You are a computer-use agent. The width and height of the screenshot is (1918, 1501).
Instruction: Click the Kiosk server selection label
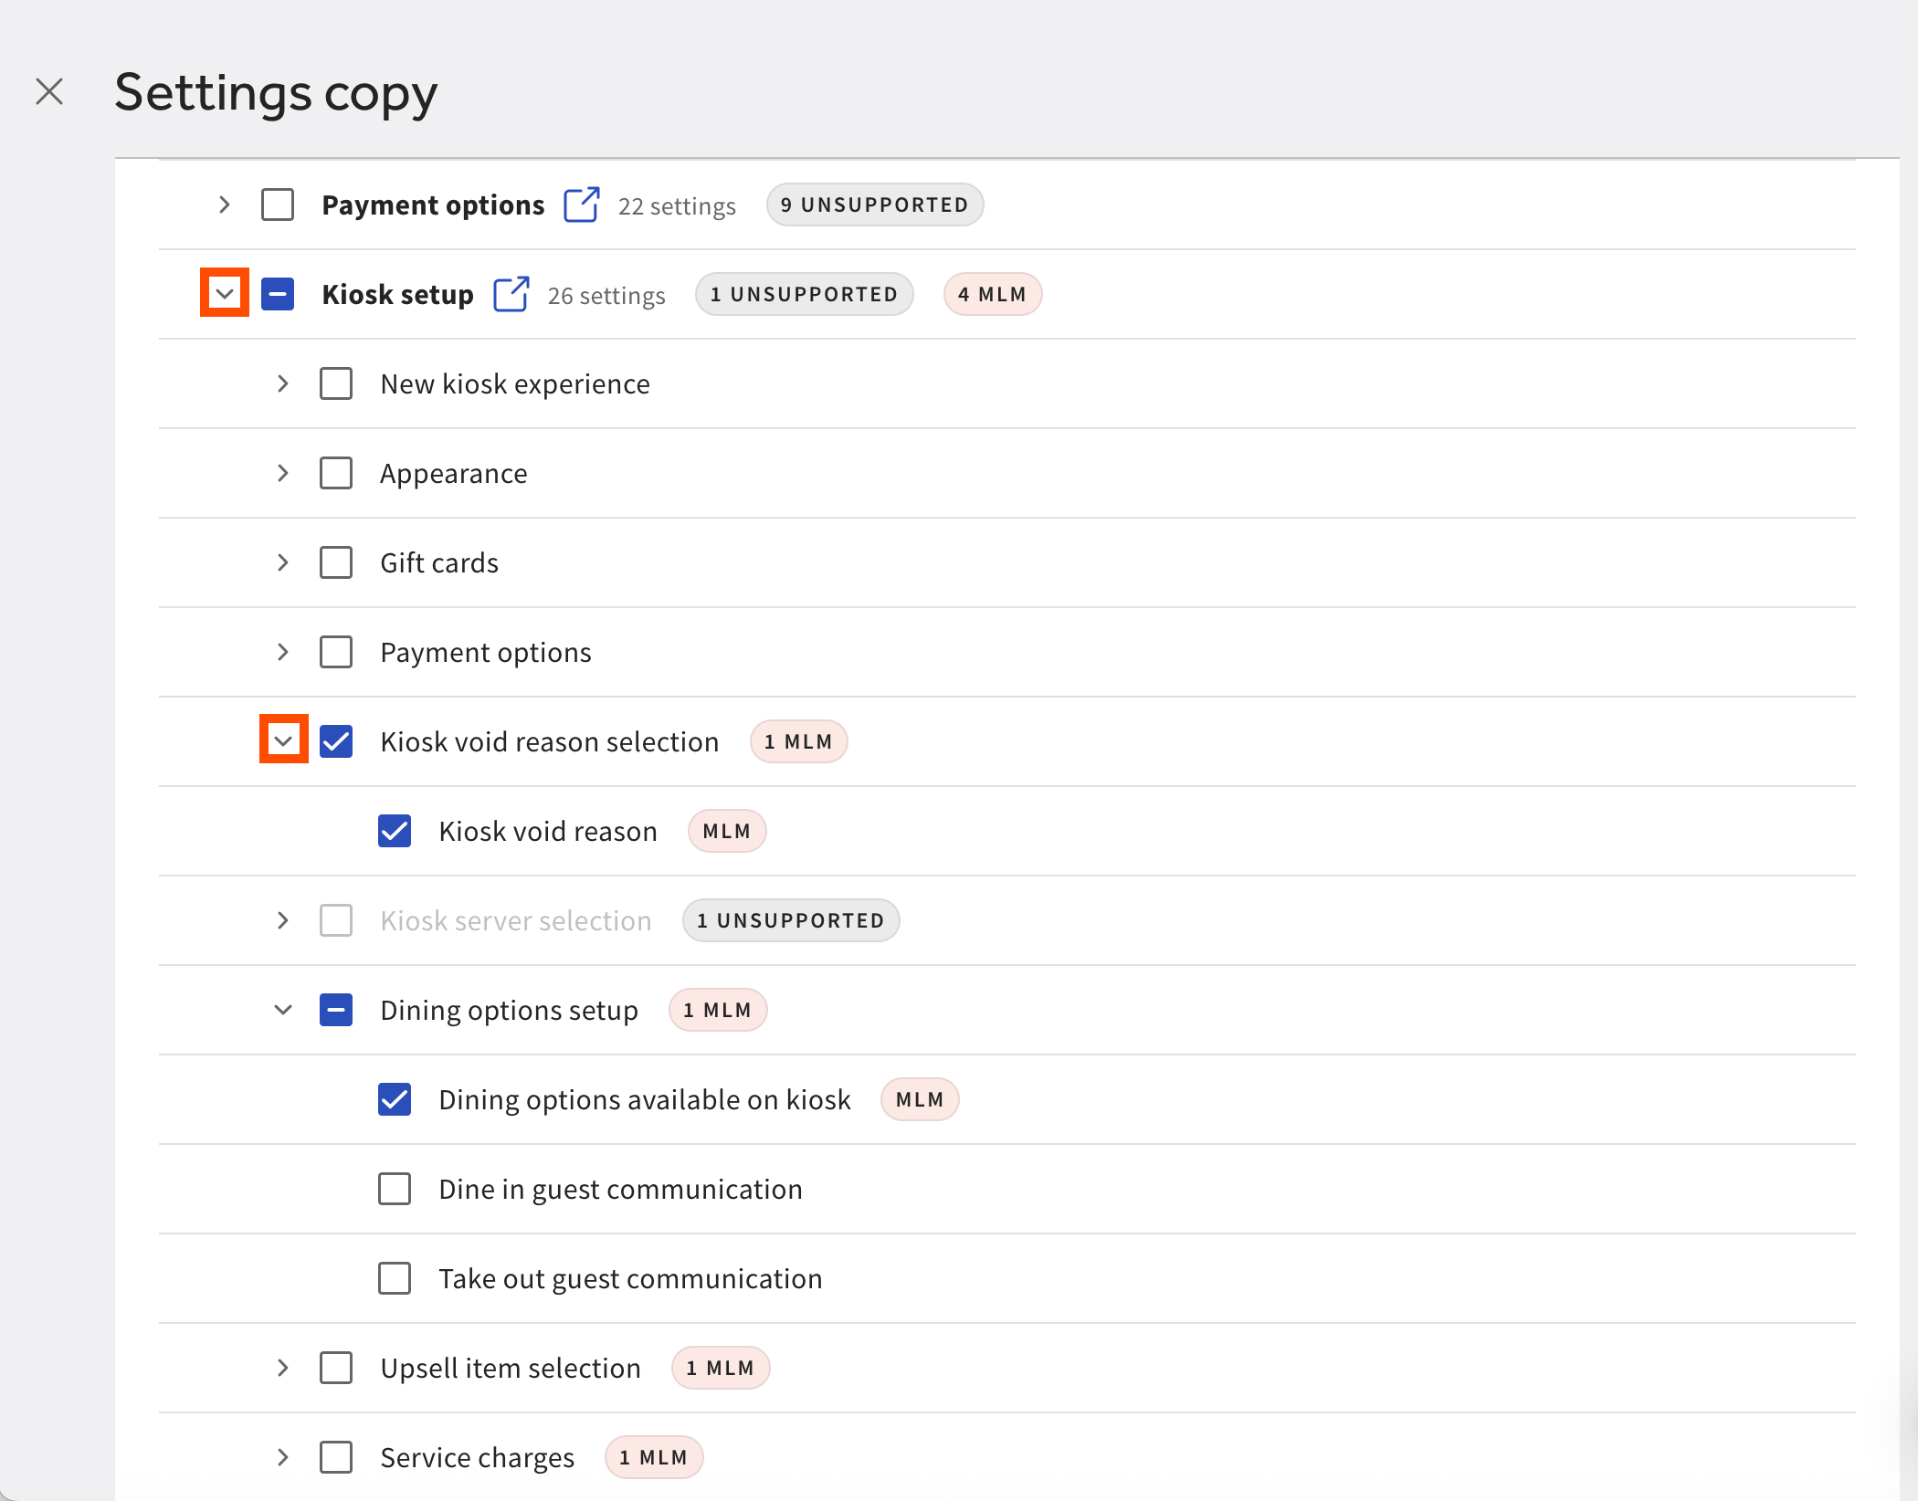515,920
